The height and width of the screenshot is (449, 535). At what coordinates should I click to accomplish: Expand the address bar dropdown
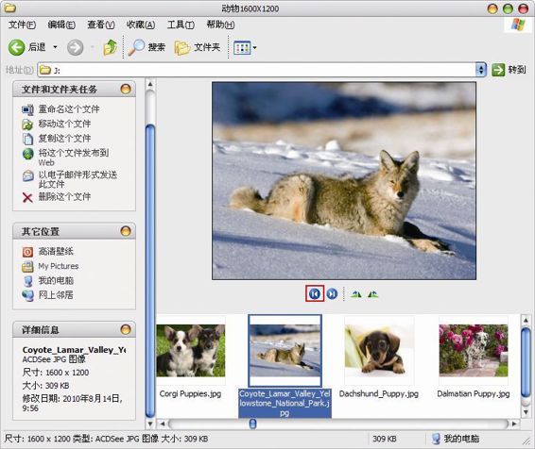pos(481,70)
